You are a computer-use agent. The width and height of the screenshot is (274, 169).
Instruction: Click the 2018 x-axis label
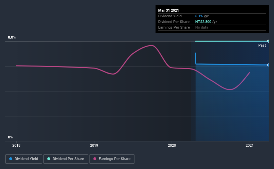point(16,145)
